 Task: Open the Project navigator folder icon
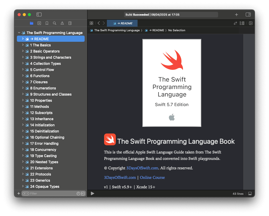31,23
